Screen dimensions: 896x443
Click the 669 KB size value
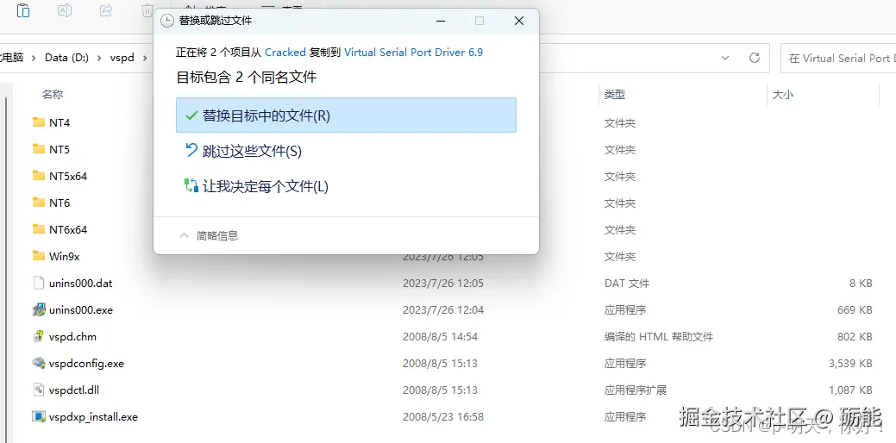[x=855, y=310]
